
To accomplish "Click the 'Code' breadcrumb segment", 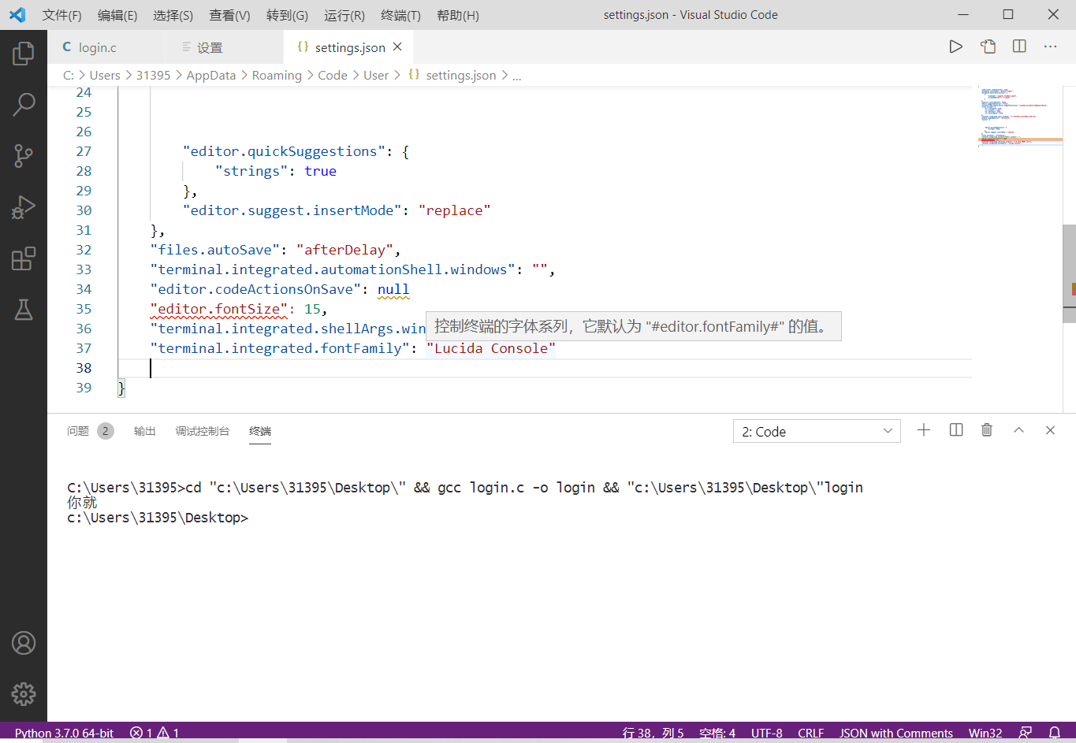I will [333, 76].
